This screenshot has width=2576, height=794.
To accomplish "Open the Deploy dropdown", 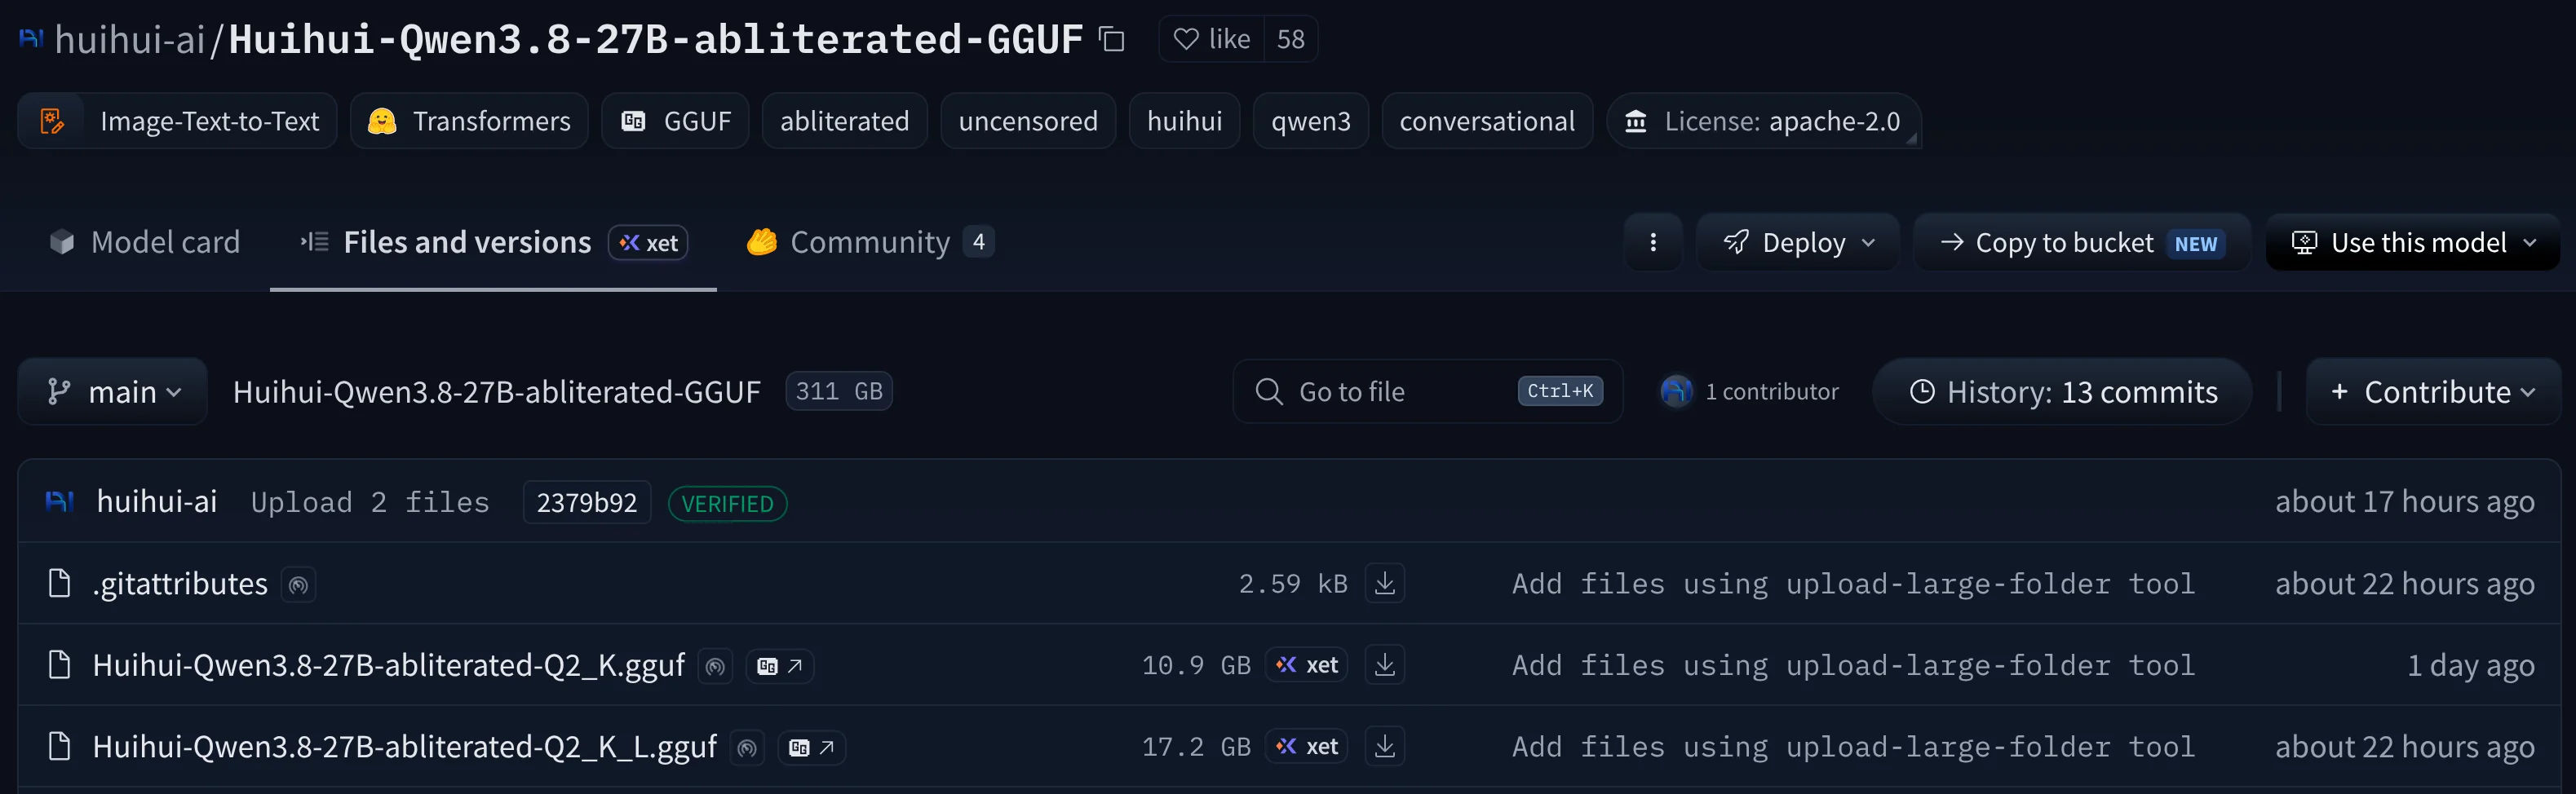I will coord(1798,242).
